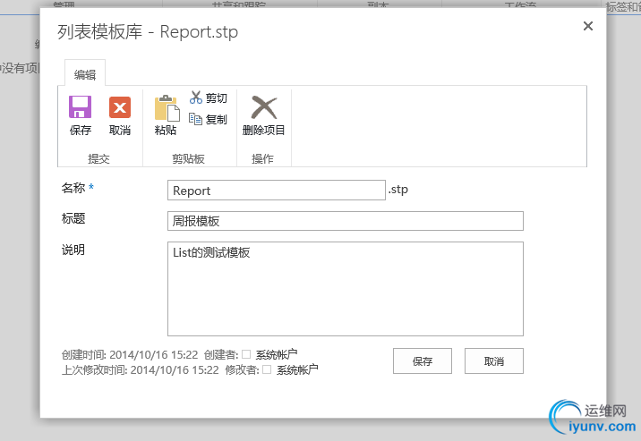The image size is (641, 441).
Task: Click the 剪贴板 group label
Action: click(x=189, y=158)
